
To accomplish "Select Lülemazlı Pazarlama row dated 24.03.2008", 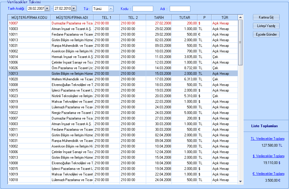I will 123,107.
